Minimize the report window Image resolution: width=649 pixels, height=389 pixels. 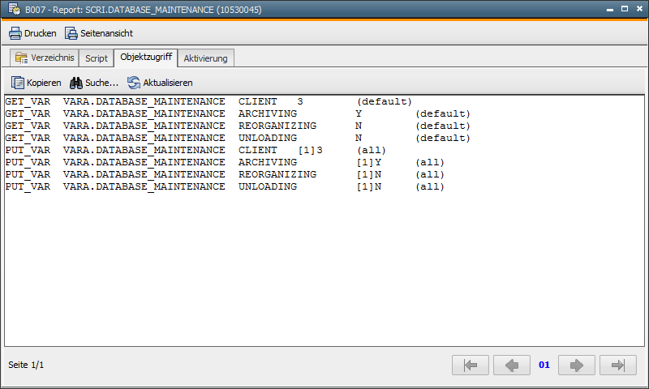click(x=610, y=9)
